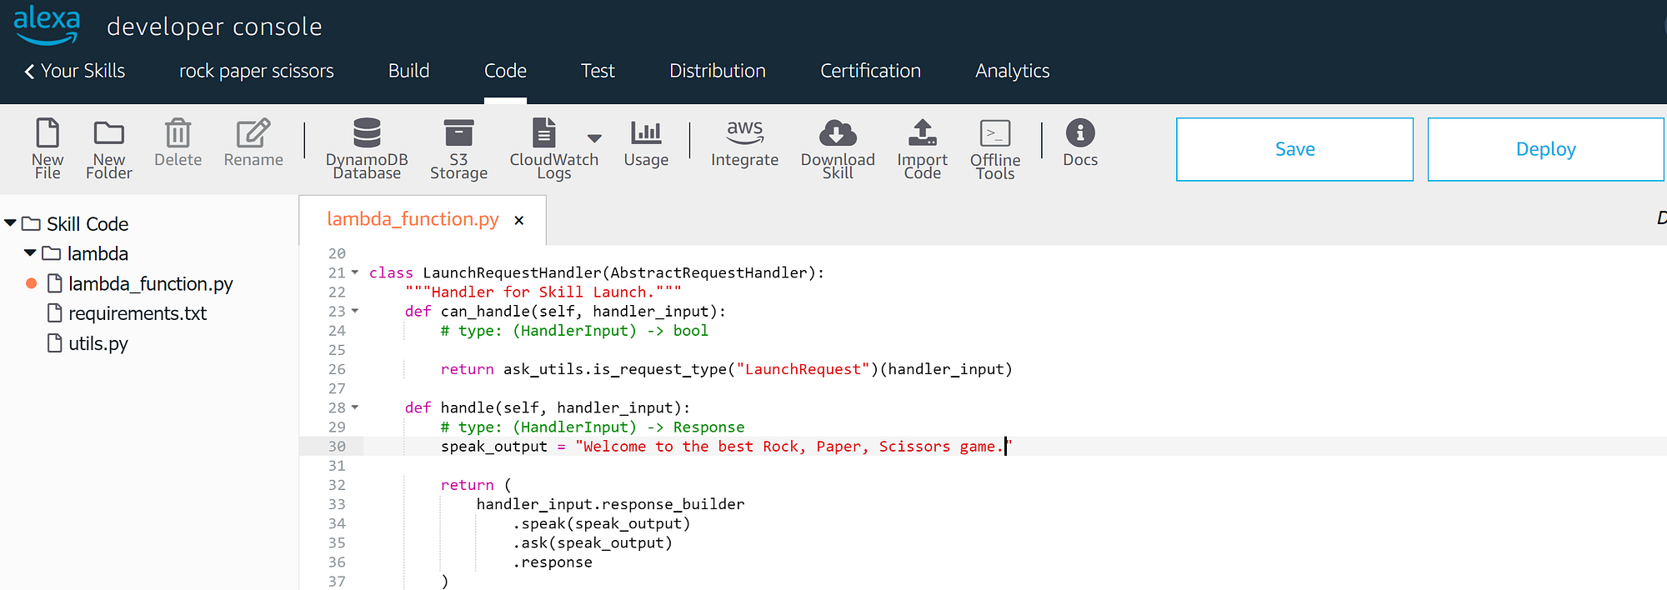This screenshot has width=1667, height=590.
Task: Click line number 32 in gutter
Action: tap(337, 485)
